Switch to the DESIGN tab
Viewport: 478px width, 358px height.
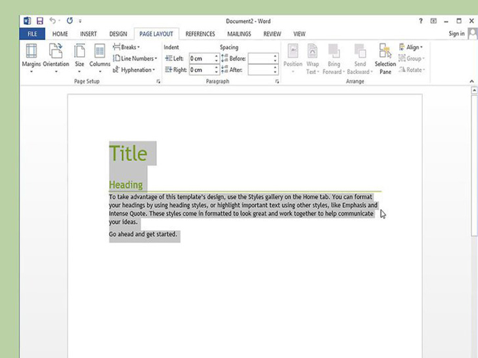tap(118, 34)
